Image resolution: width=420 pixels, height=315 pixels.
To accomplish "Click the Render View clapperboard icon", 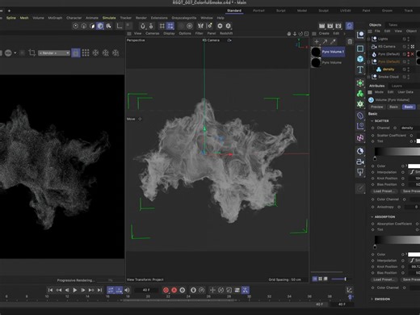I will (x=321, y=26).
